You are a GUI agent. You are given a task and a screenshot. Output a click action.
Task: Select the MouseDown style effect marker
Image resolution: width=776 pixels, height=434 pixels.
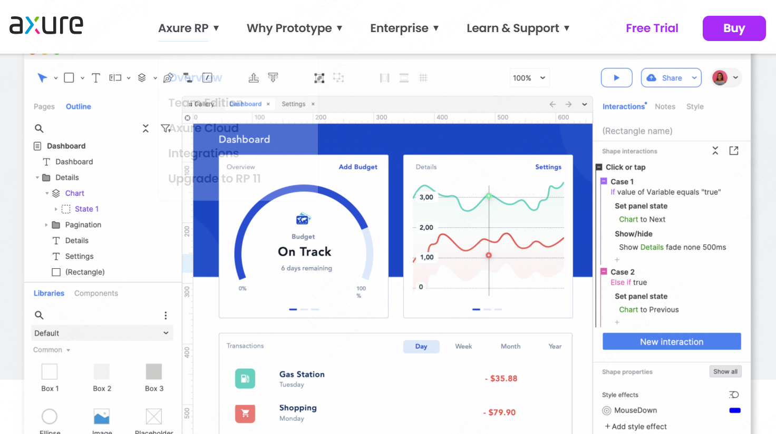pos(607,410)
